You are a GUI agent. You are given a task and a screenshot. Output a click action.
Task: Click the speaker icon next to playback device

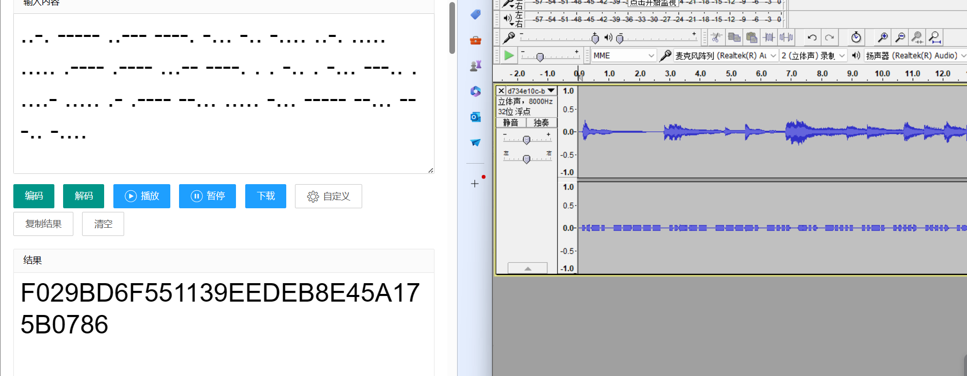coord(856,55)
